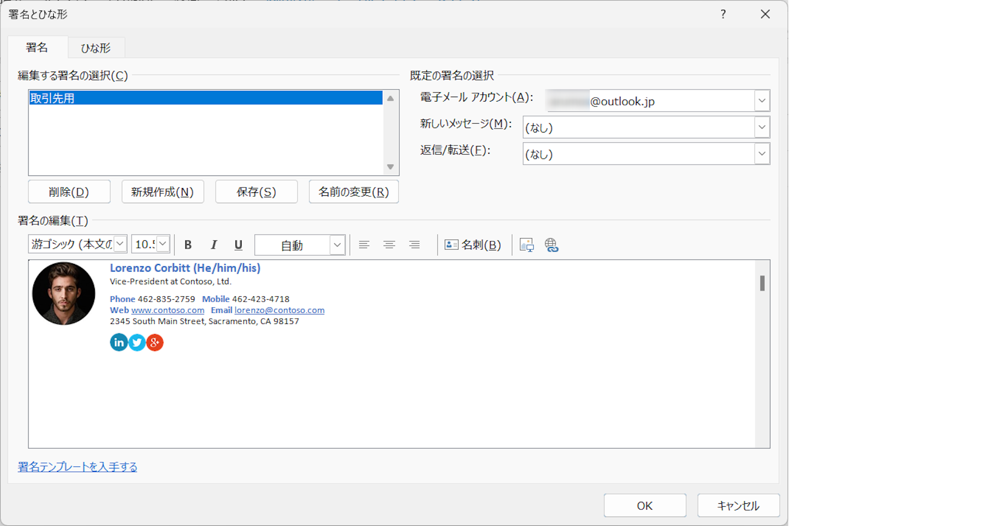This screenshot has width=991, height=526.
Task: Open the font color 自動 dropdown
Action: (337, 245)
